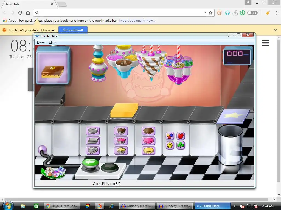The image size is (281, 210).
Task: Open a new browser tab
Action: pos(62,4)
